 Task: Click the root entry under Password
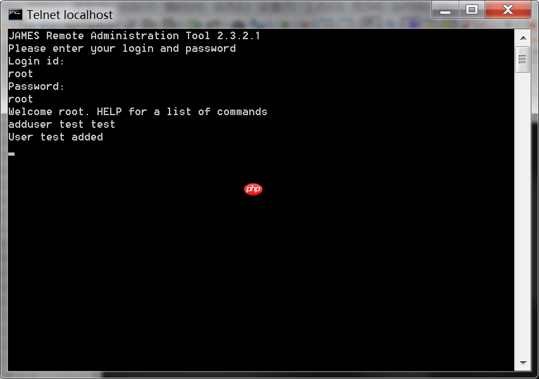point(21,99)
